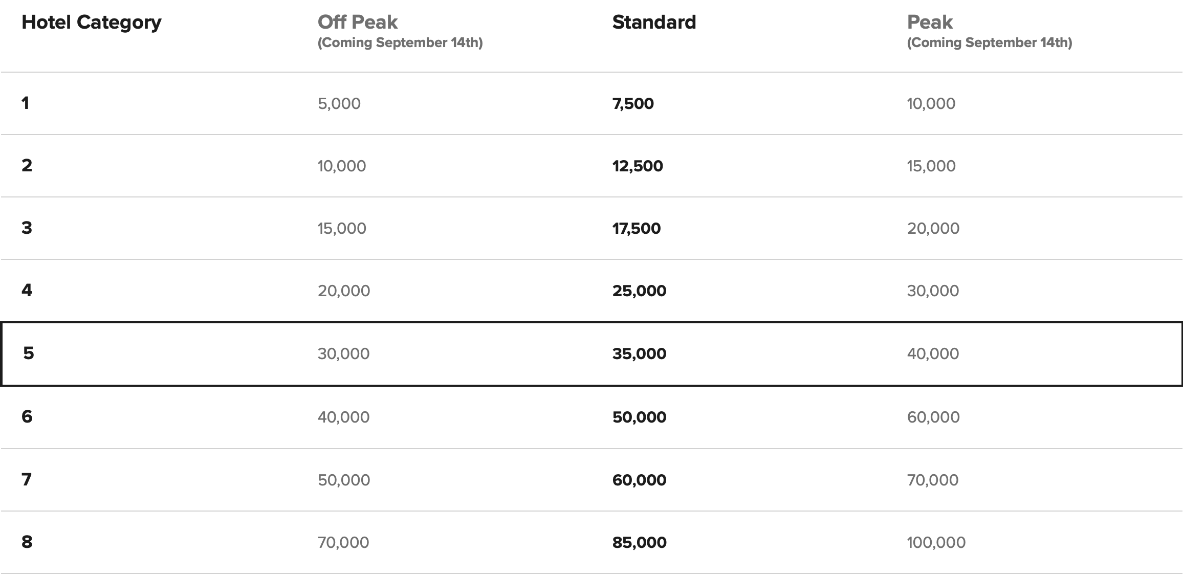Select the 100,000 peak points value
1183x576 pixels.
click(936, 542)
